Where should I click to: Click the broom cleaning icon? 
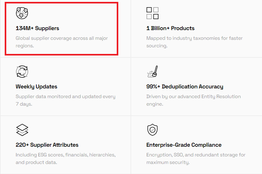coord(152,71)
